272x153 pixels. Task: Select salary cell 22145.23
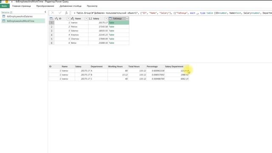[98, 35]
